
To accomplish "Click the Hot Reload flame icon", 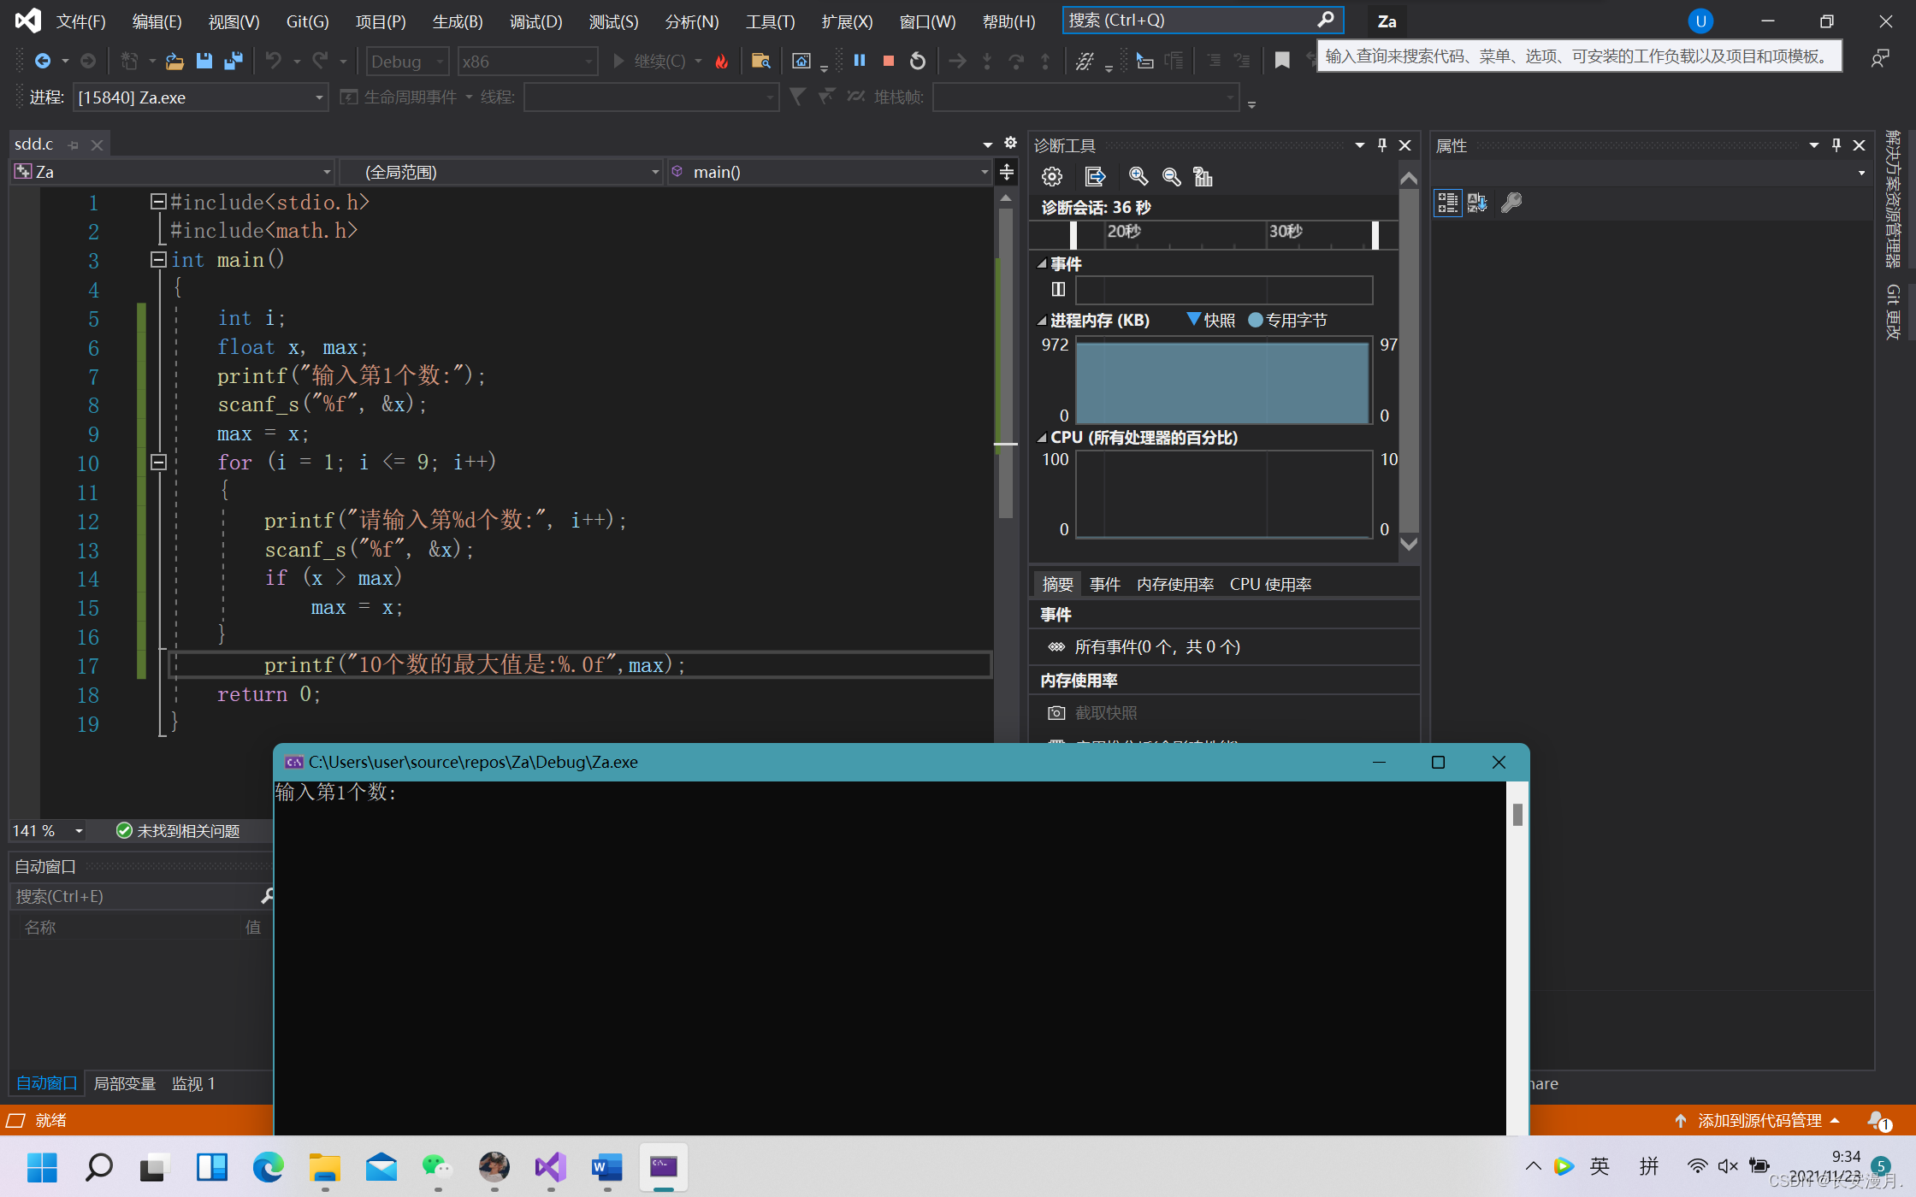I will coord(722,61).
